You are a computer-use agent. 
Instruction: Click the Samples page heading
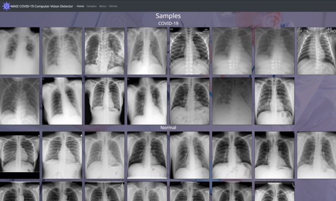click(168, 16)
